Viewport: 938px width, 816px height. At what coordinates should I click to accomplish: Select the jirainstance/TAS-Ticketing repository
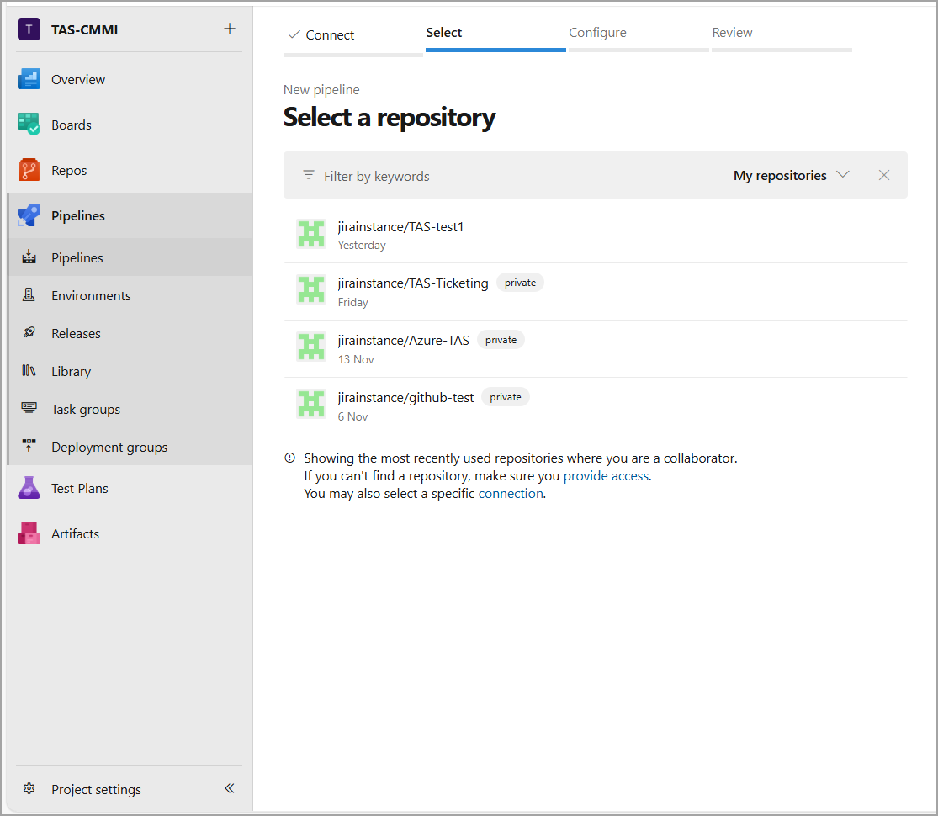(x=413, y=283)
